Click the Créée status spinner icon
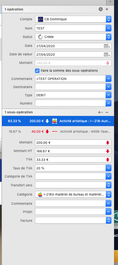This screenshot has height=265, width=118. [x=40, y=37]
